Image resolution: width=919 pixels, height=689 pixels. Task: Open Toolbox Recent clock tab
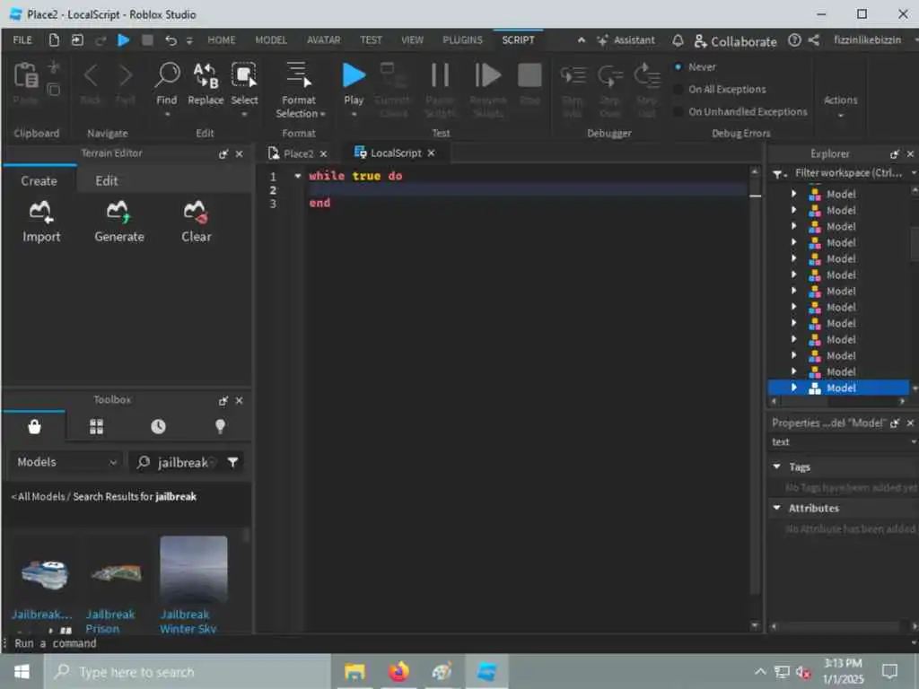[158, 426]
